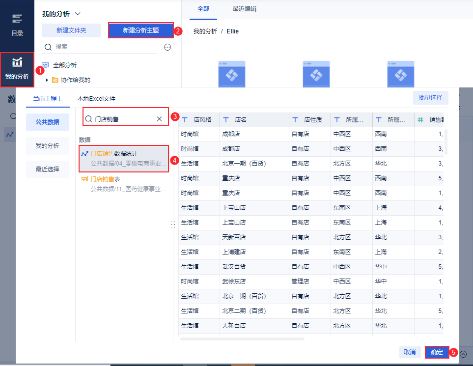Click the 协作给我的 folder icon
This screenshot has width=473, height=366.
pyautogui.click(x=55, y=80)
